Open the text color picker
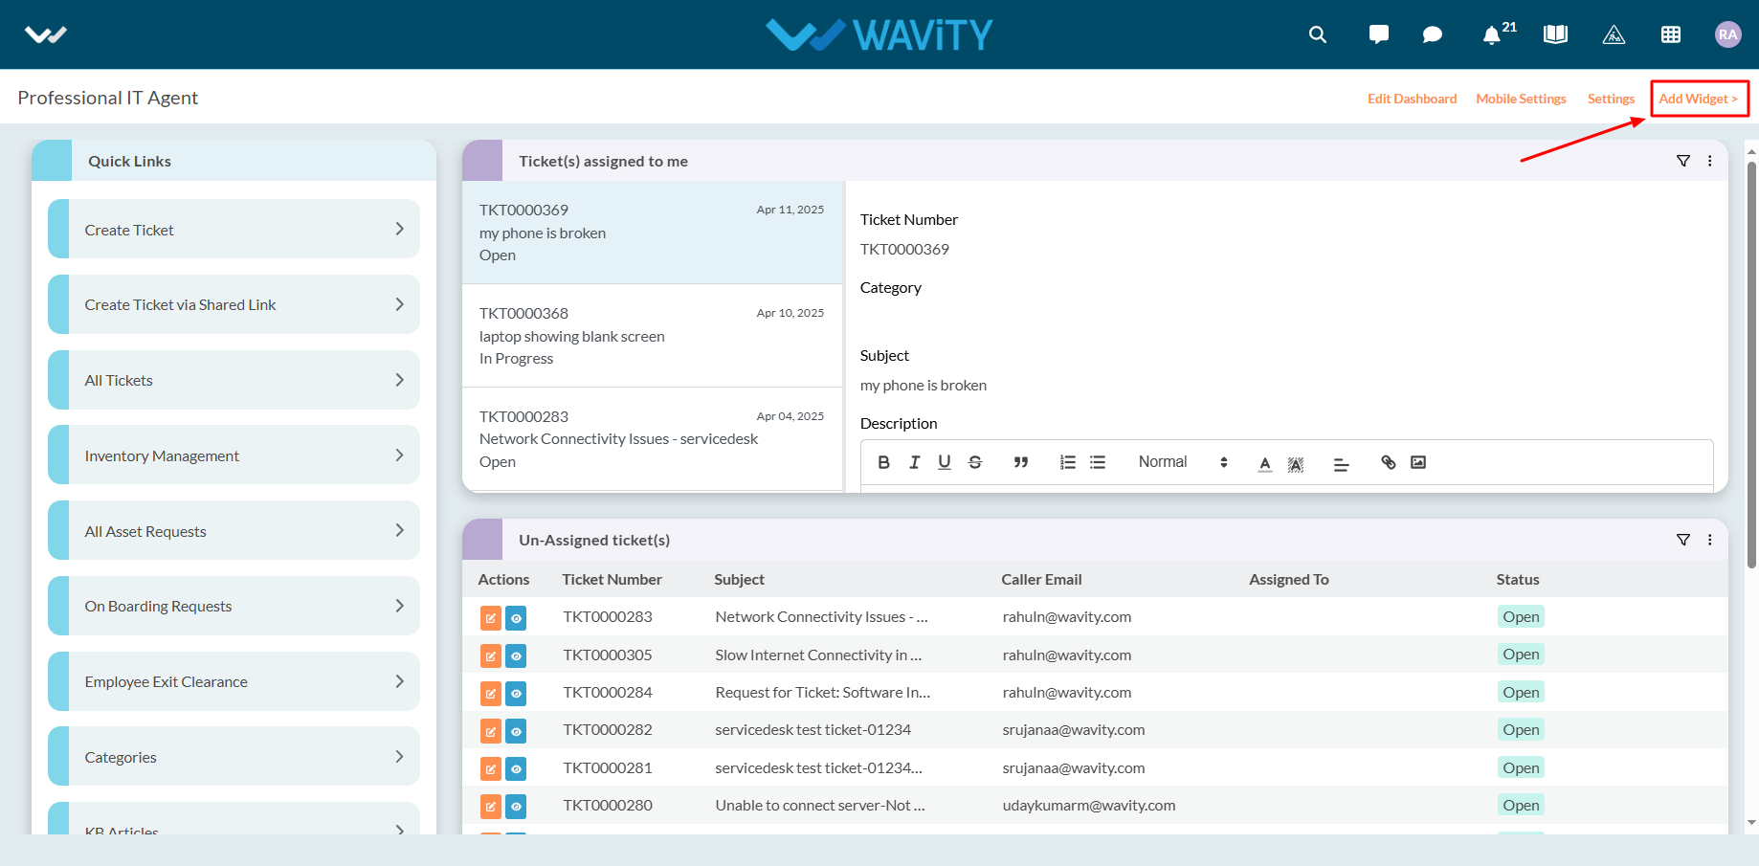Screen dimensions: 1759x866 (1265, 463)
